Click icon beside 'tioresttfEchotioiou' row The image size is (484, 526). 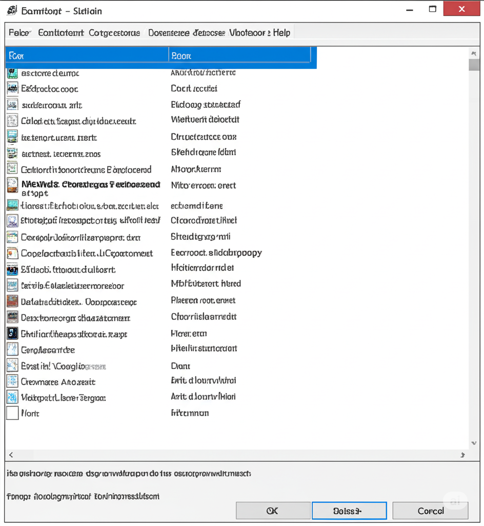(12, 205)
